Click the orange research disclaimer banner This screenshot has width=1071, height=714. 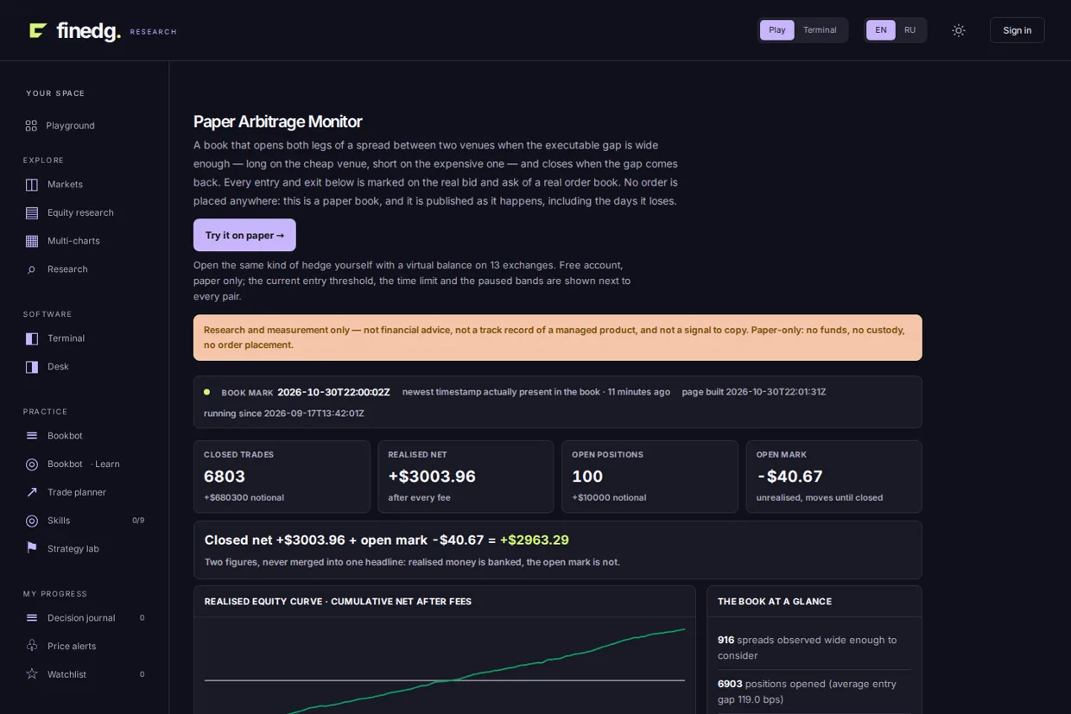(557, 338)
